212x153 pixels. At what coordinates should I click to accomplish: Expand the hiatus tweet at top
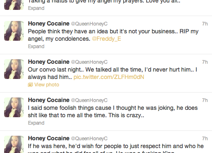click(x=36, y=8)
